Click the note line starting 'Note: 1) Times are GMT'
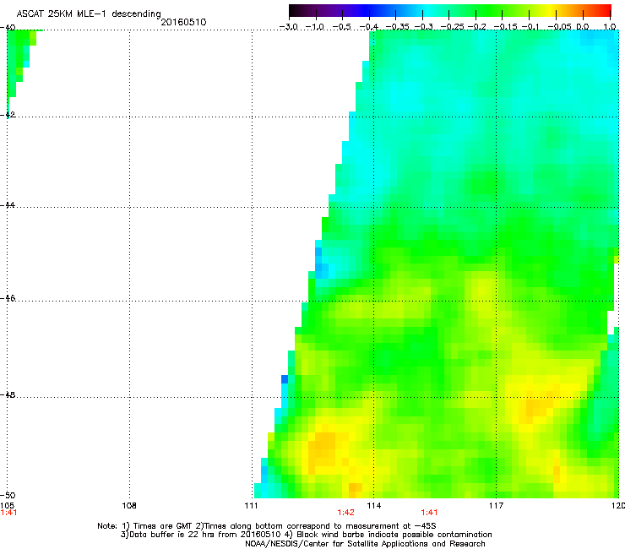 267,526
